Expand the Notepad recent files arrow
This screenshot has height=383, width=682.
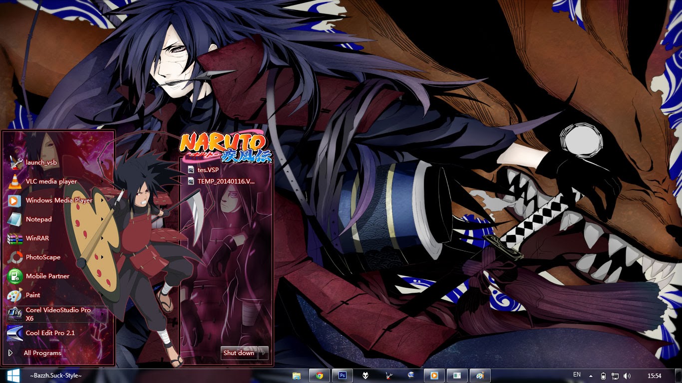(x=102, y=219)
